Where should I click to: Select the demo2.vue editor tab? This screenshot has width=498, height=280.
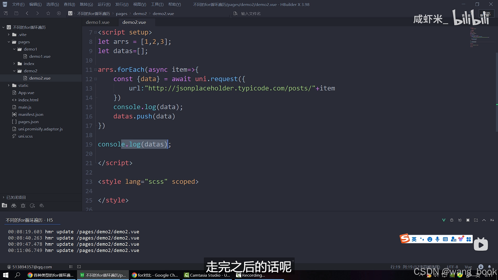[x=134, y=22]
